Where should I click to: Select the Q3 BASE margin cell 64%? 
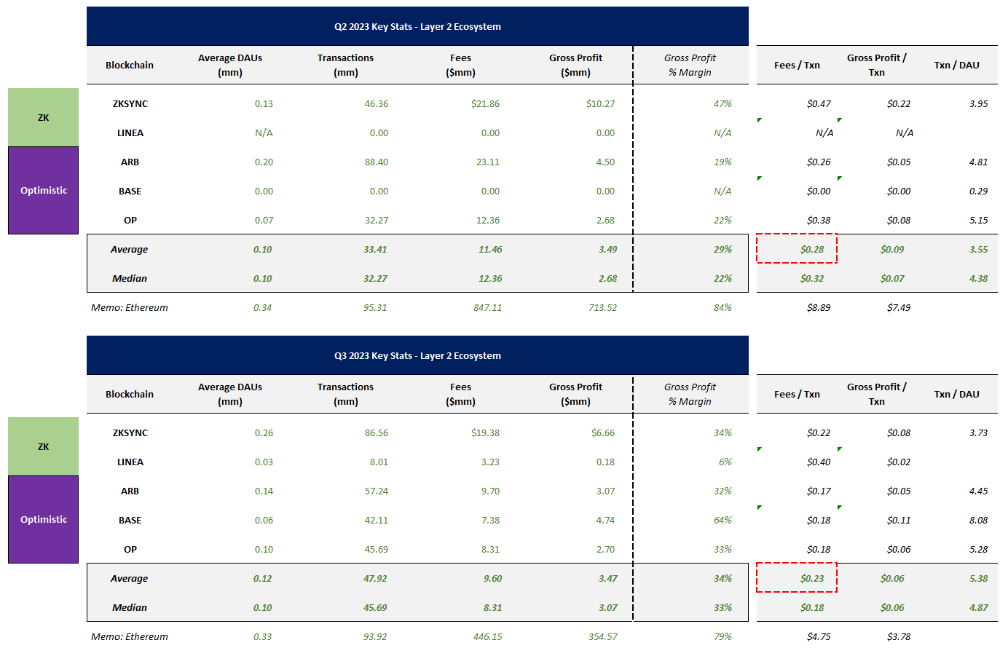(x=723, y=520)
